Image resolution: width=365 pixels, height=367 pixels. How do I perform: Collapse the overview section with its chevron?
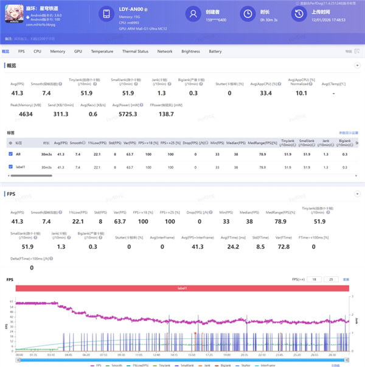point(357,66)
